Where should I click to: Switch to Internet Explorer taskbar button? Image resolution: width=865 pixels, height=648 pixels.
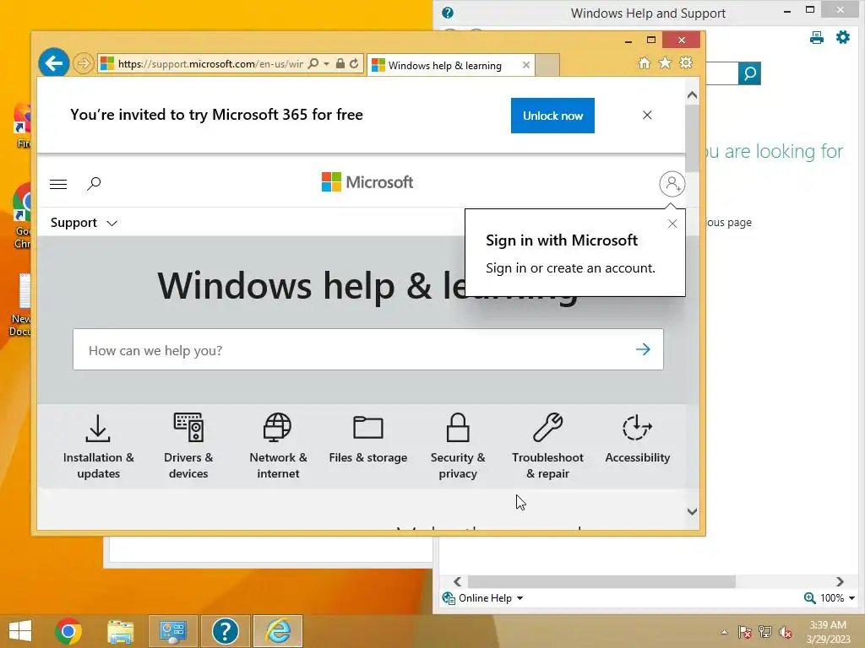(x=278, y=631)
